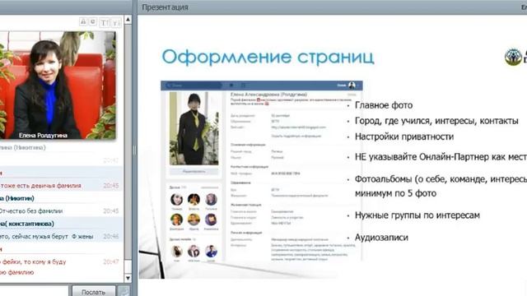Click the sender name with (константинова)
The image size is (527, 296).
27,224
